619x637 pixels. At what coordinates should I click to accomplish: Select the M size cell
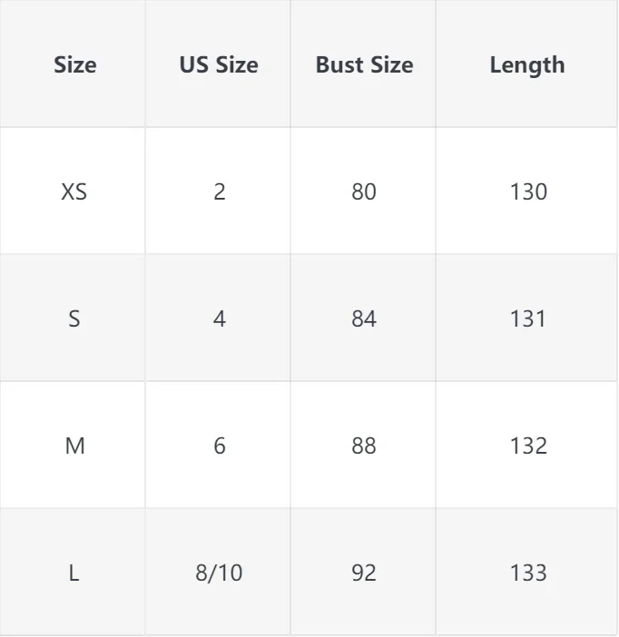click(x=74, y=446)
